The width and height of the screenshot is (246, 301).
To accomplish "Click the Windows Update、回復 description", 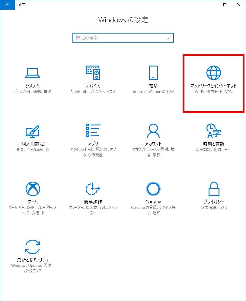I will click(x=32, y=268).
